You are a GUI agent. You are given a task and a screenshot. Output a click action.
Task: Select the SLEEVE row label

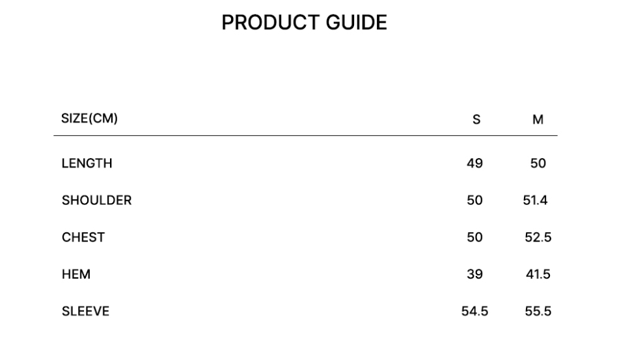[85, 311]
